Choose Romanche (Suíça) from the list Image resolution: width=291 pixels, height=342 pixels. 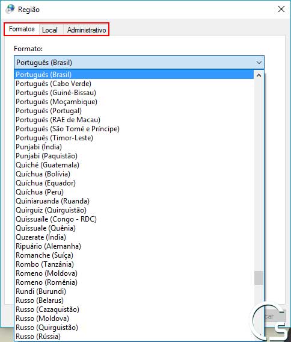tap(134, 255)
